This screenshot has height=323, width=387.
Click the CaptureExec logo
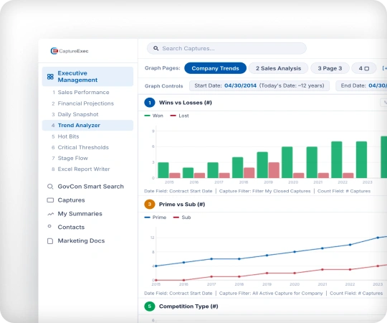click(x=70, y=51)
